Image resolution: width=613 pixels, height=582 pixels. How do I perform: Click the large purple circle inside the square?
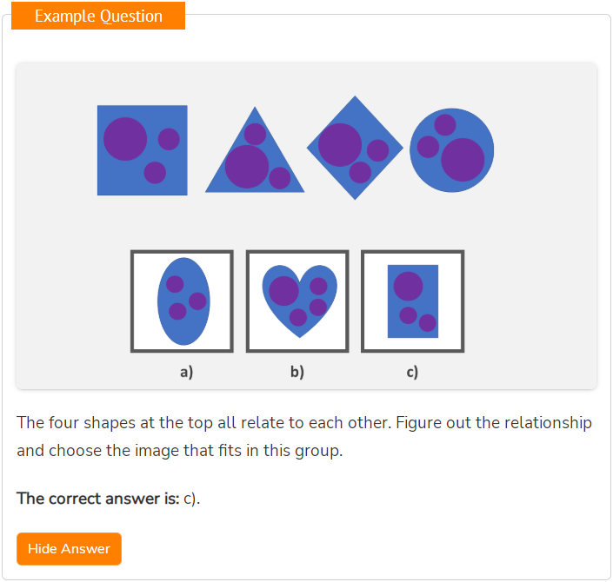(x=125, y=139)
